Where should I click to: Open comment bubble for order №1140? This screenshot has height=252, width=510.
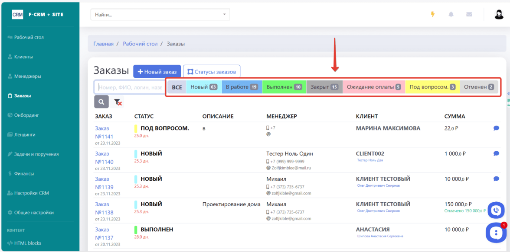pyautogui.click(x=496, y=153)
